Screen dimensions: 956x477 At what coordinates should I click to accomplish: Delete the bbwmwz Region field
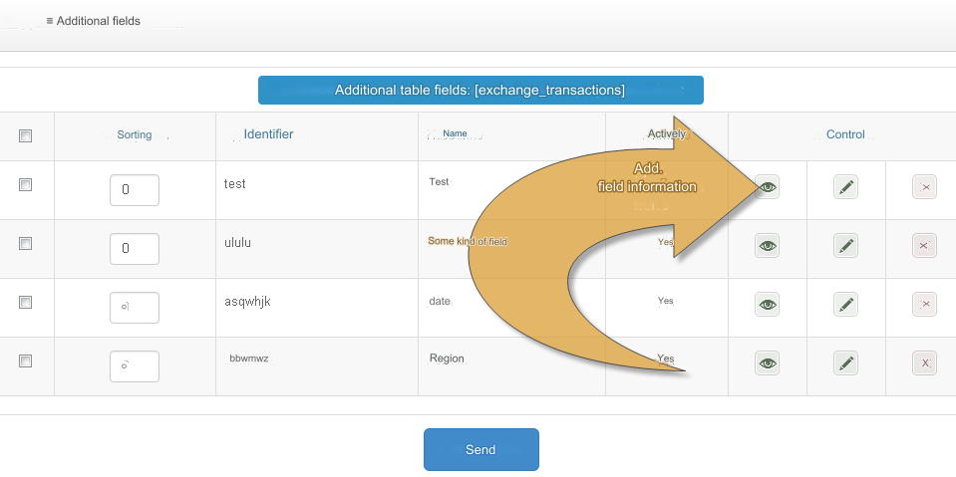(x=924, y=363)
